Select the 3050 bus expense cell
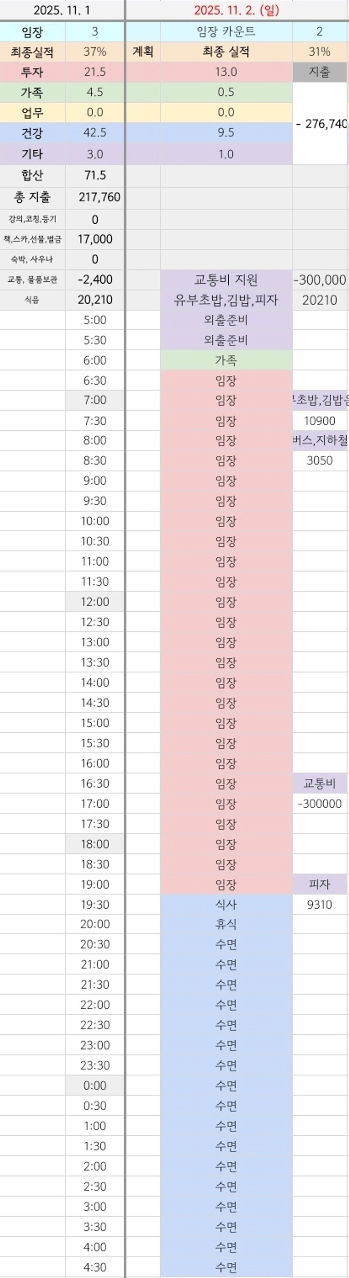This screenshot has width=349, height=1278. 319,460
